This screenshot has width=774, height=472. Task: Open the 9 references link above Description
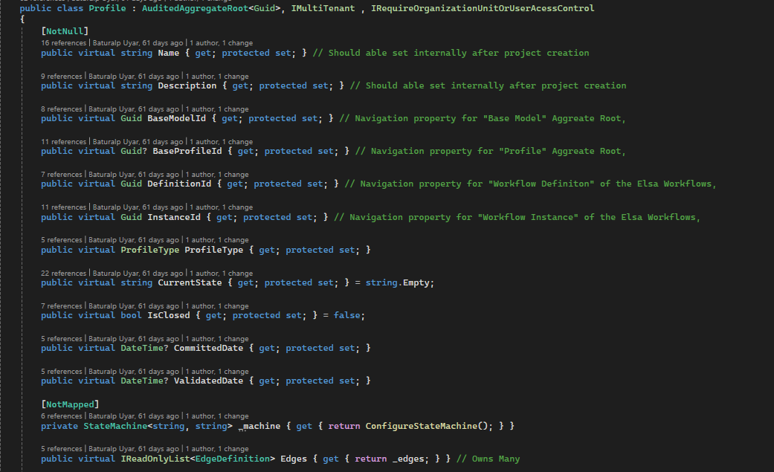tap(62, 76)
